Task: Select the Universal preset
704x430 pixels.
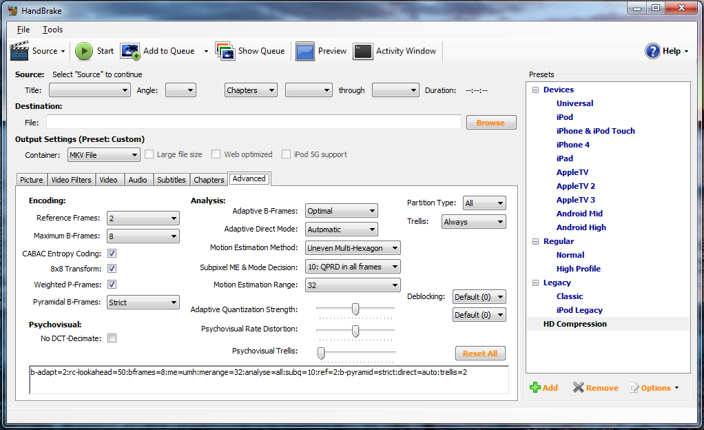Action: pos(574,103)
